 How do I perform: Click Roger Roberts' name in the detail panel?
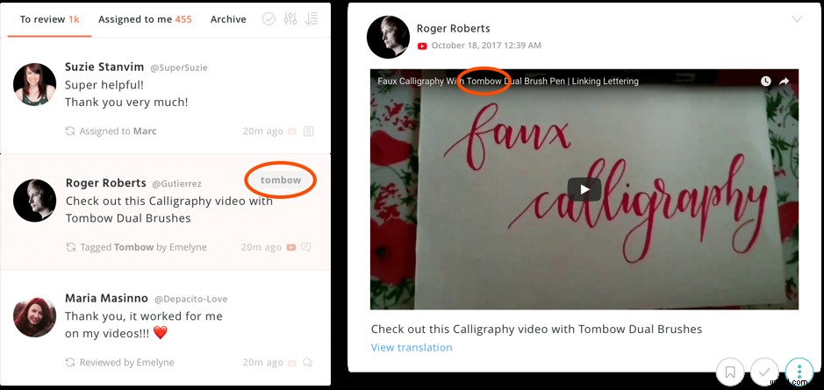point(453,28)
